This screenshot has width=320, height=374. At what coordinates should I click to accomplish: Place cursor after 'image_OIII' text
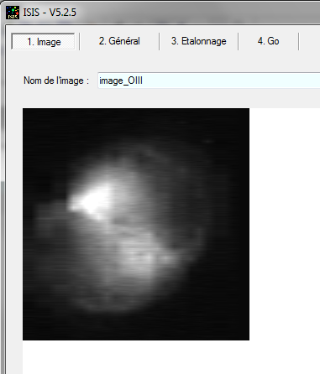[143, 81]
